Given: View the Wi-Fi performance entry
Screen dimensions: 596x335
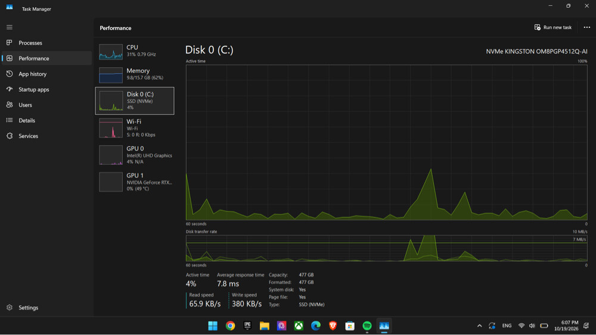Looking at the screenshot, I should click(x=135, y=128).
